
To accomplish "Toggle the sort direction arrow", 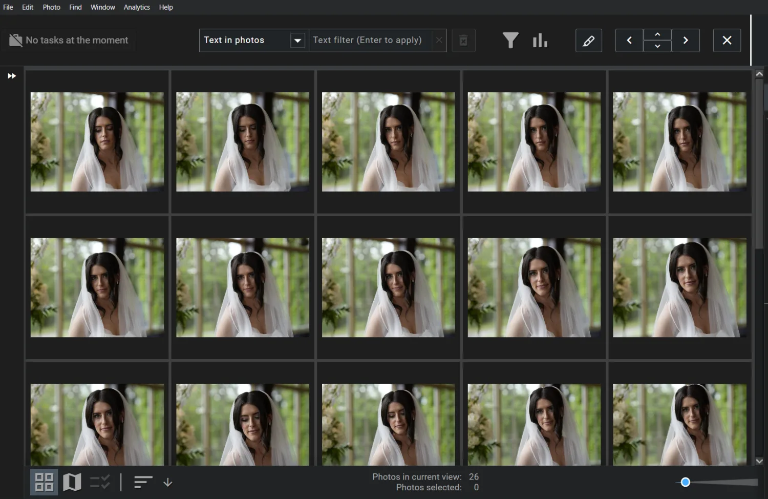I will pyautogui.click(x=168, y=483).
